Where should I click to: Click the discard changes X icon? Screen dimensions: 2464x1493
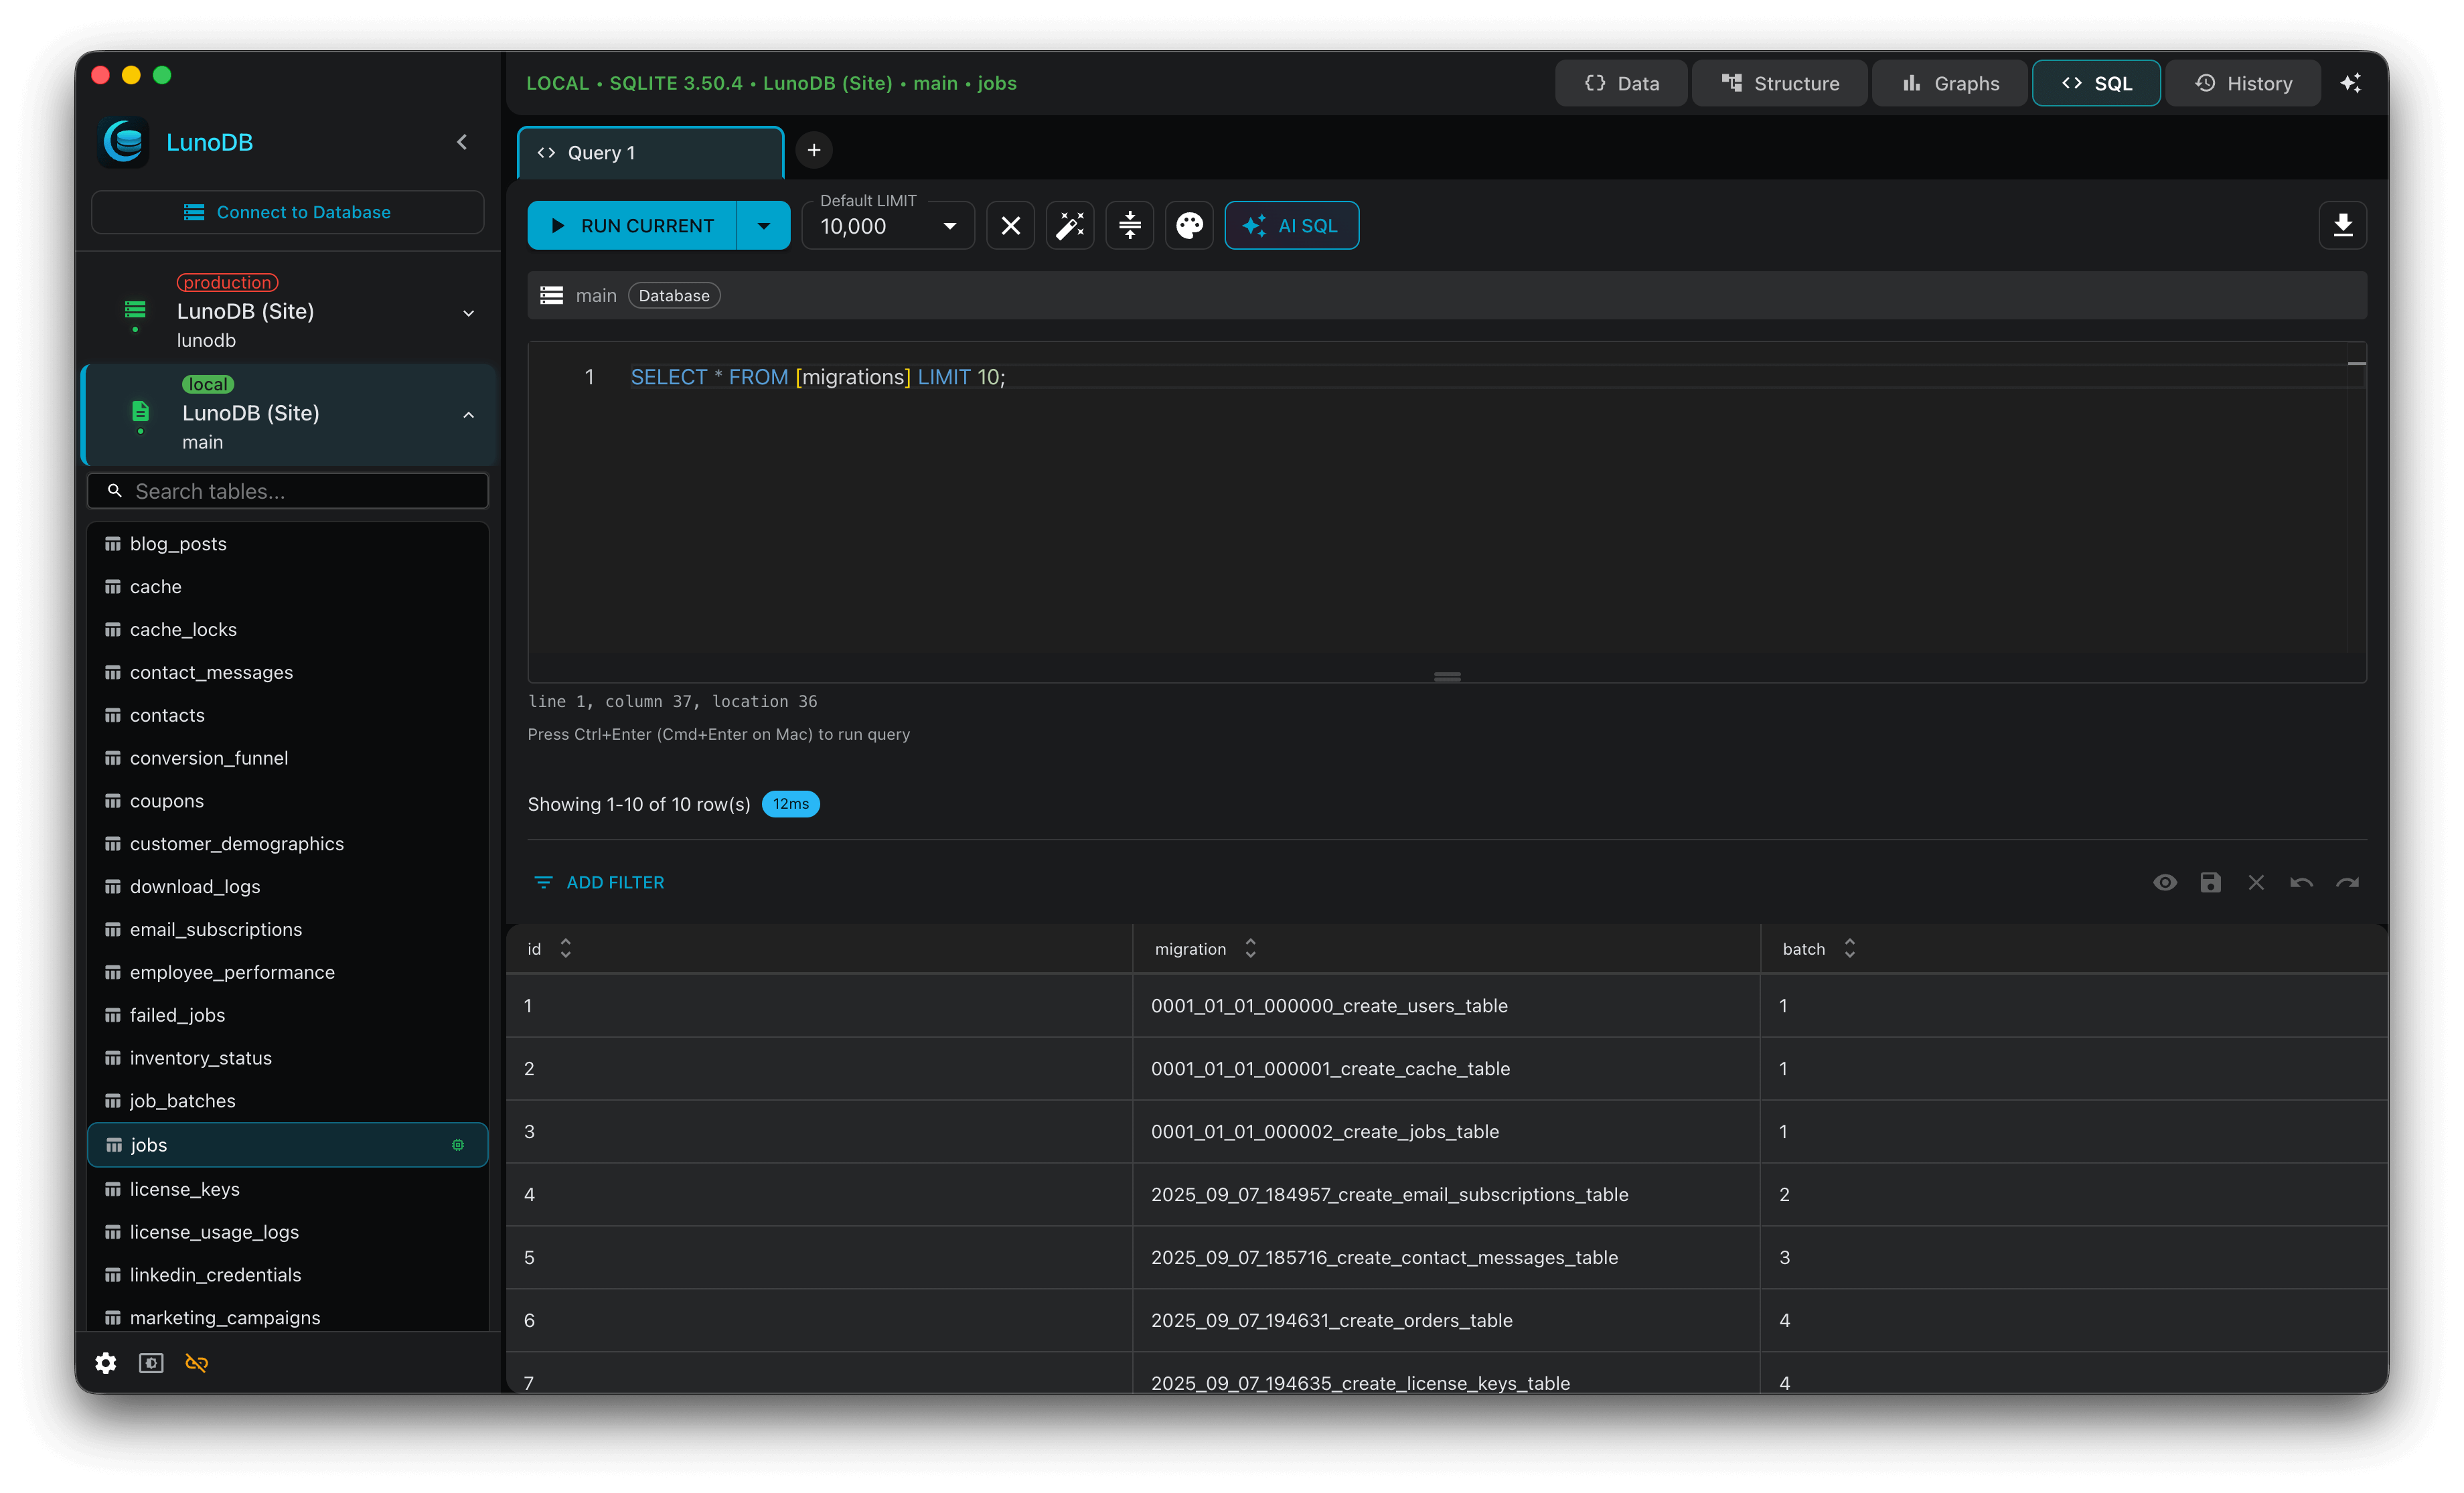click(x=2256, y=882)
